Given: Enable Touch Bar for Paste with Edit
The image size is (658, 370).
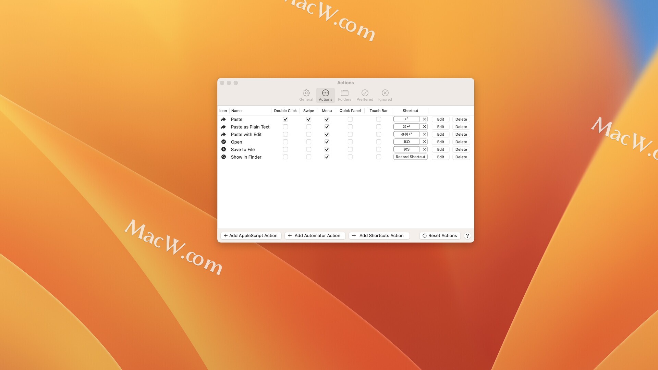Looking at the screenshot, I should tap(378, 134).
